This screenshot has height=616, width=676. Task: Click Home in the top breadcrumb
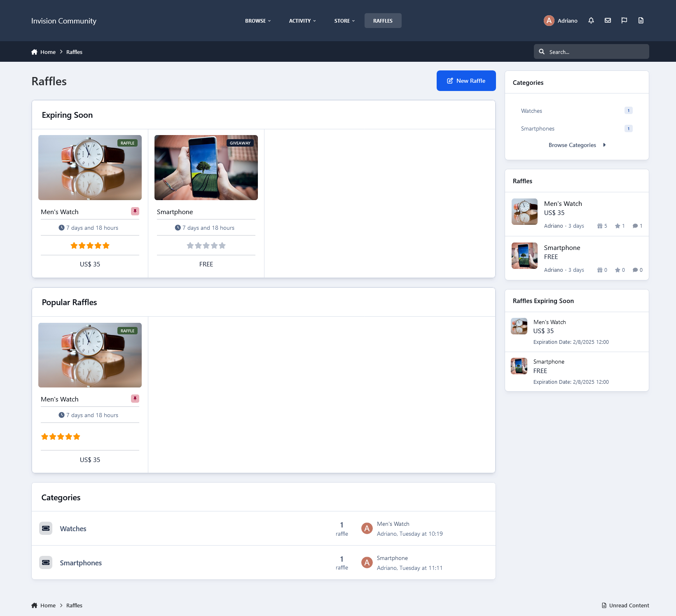[48, 52]
